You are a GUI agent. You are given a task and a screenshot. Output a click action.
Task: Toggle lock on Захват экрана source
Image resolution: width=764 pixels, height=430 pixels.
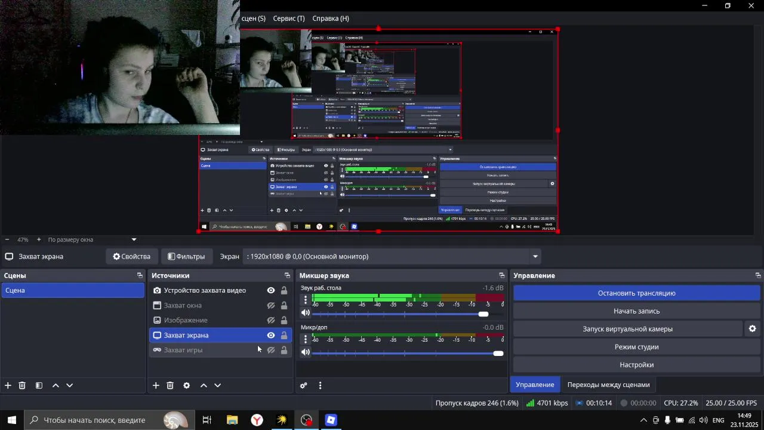pyautogui.click(x=284, y=335)
